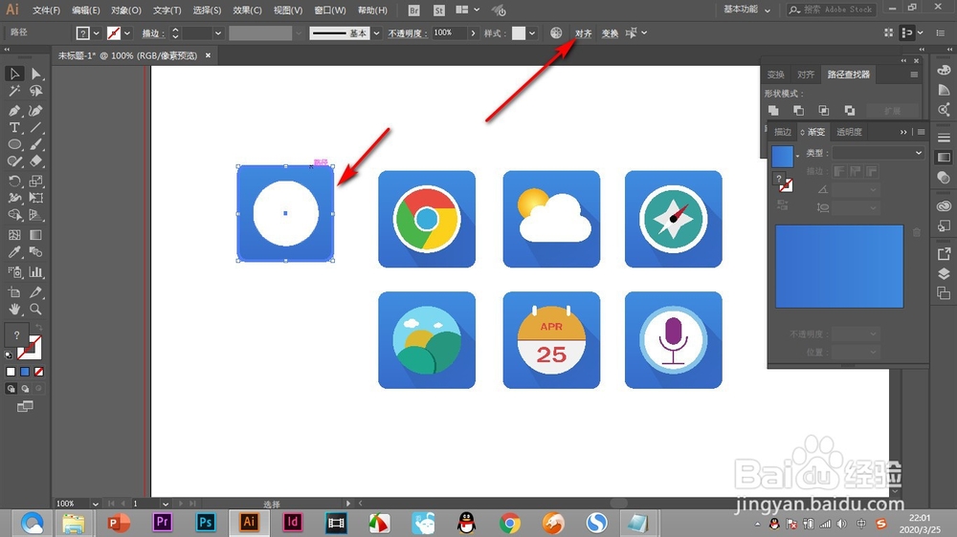957x537 pixels.
Task: Open the Creative Cloud Libraries panel icon
Action: point(944,206)
